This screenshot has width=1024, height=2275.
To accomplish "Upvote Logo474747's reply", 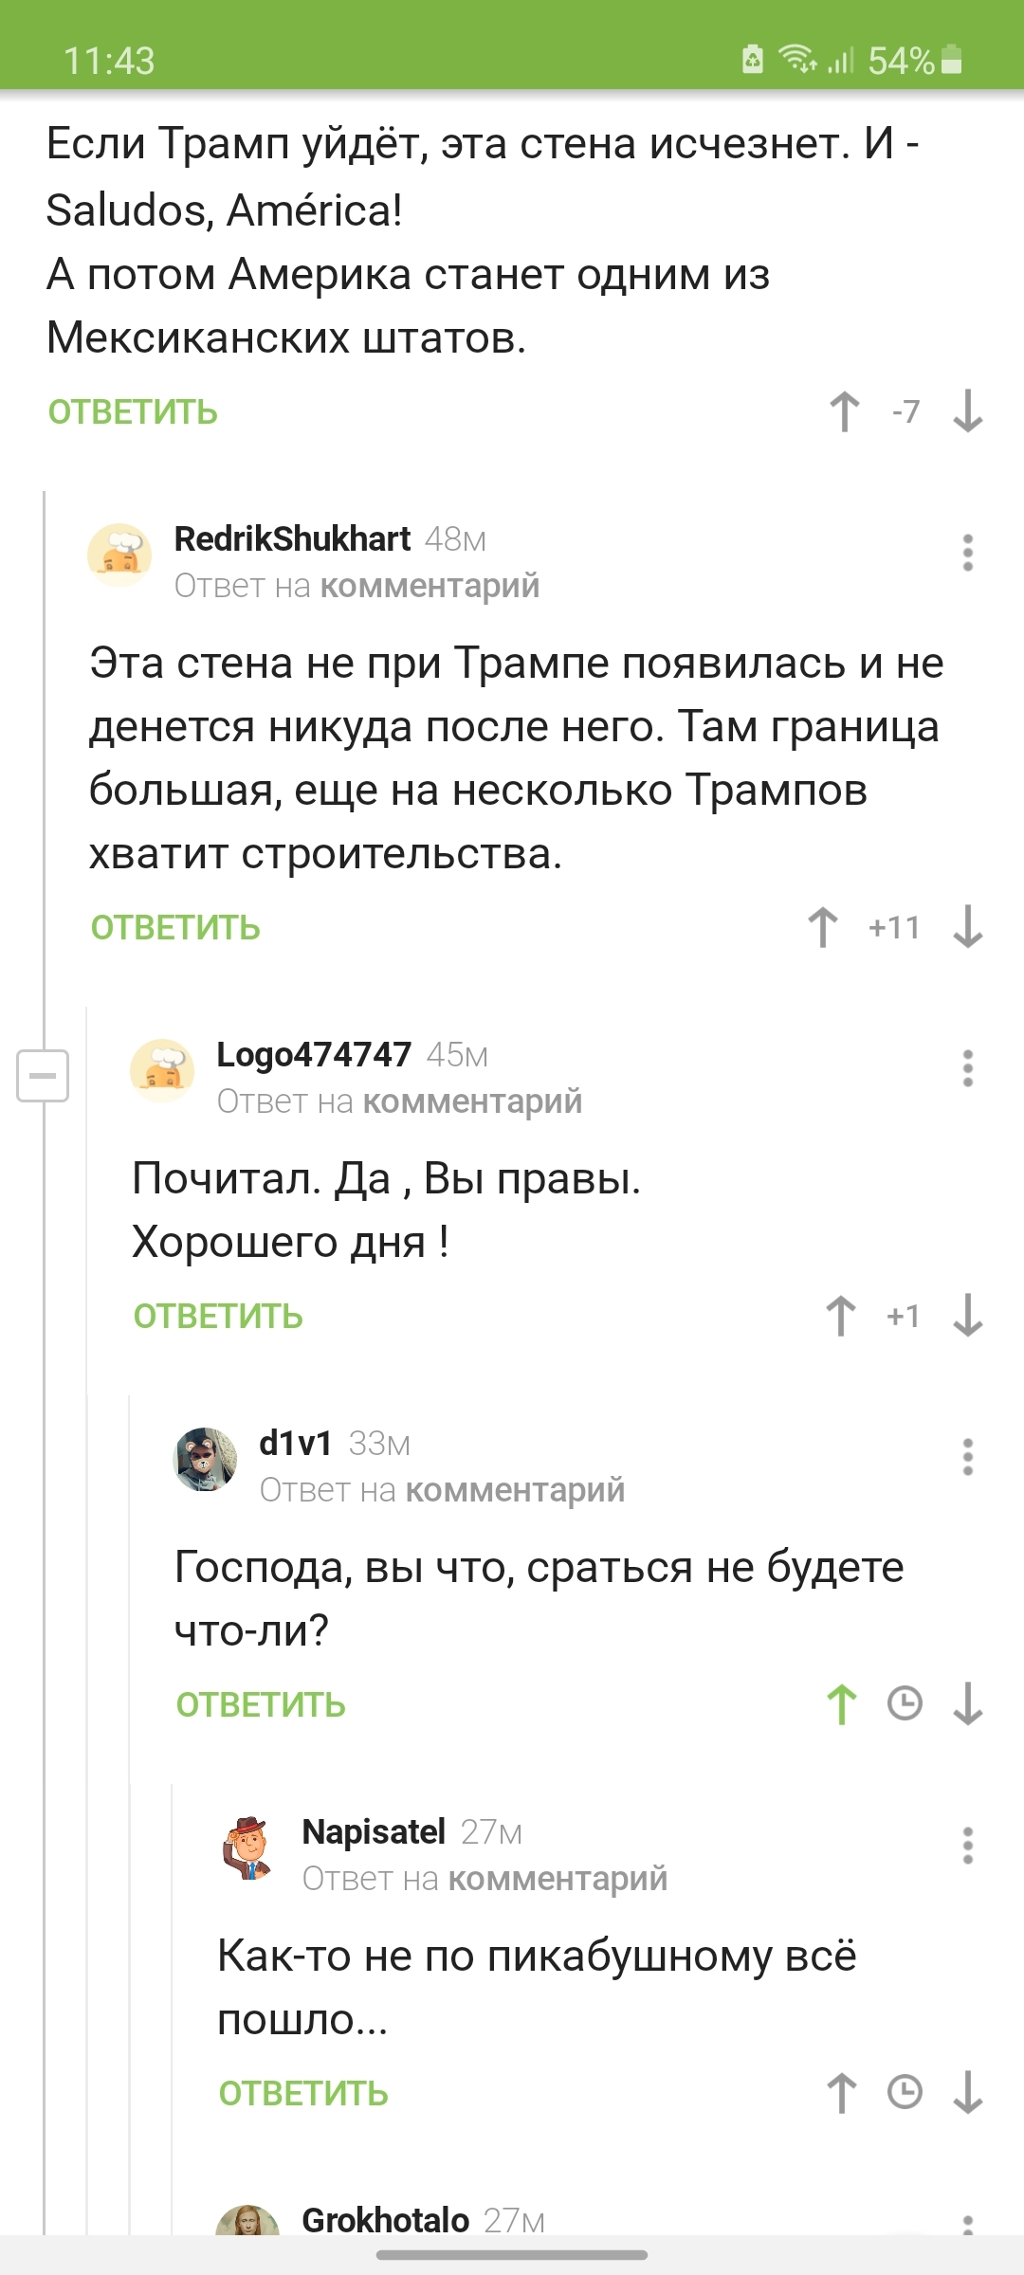I will click(841, 1316).
